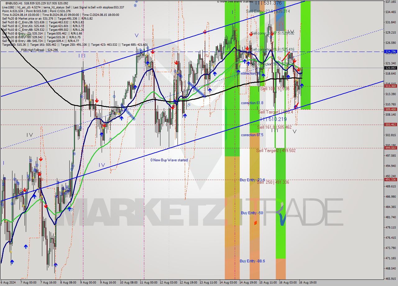Click the 537.165 price axis value
The height and width of the screenshot is (286, 398).
391,2
